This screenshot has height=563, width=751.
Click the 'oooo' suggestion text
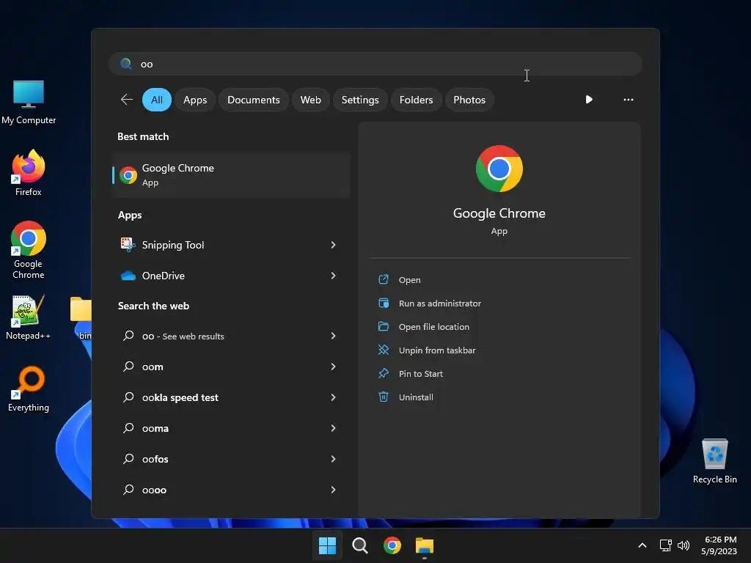(x=154, y=490)
